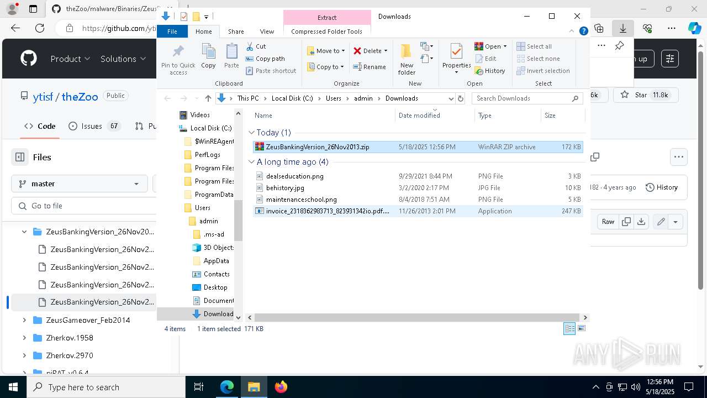707x398 pixels.
Task: Click Raw button on GitHub
Action: coord(608,222)
